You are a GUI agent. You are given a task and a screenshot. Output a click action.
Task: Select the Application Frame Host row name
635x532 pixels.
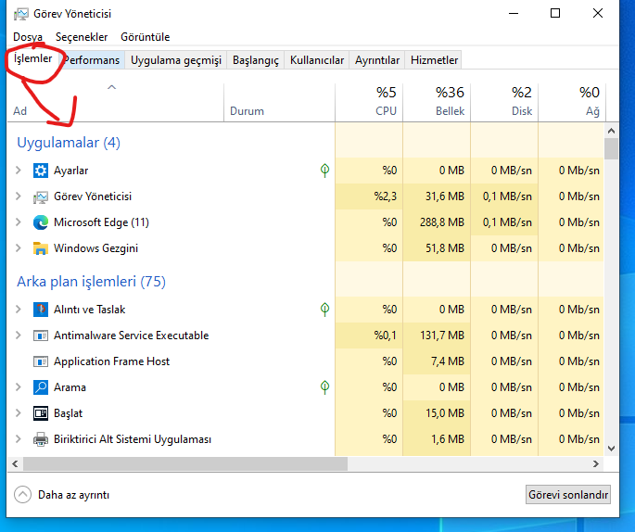pos(111,361)
